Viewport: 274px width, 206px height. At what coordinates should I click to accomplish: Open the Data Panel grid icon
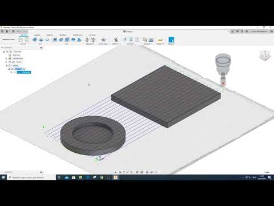tap(2, 31)
